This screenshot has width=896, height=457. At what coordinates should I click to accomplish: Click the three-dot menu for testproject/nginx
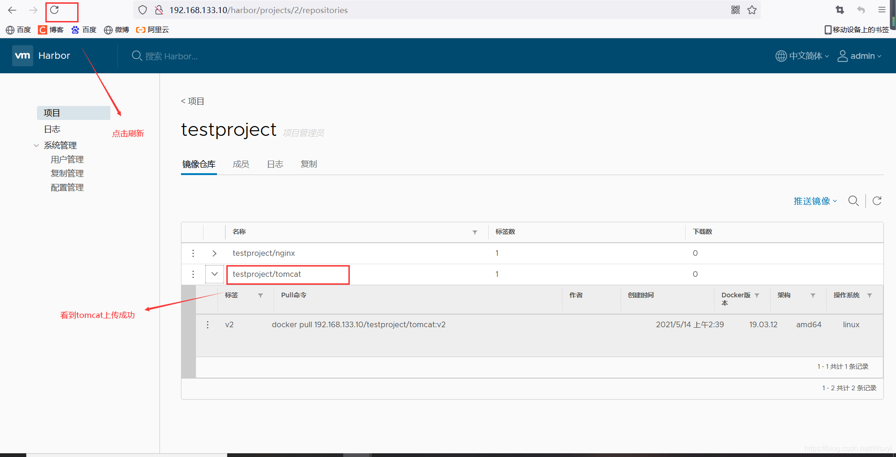(x=193, y=253)
